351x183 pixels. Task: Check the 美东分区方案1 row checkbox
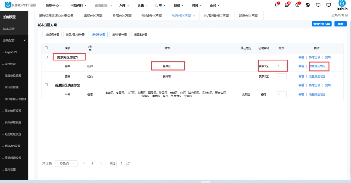[x=46, y=57]
